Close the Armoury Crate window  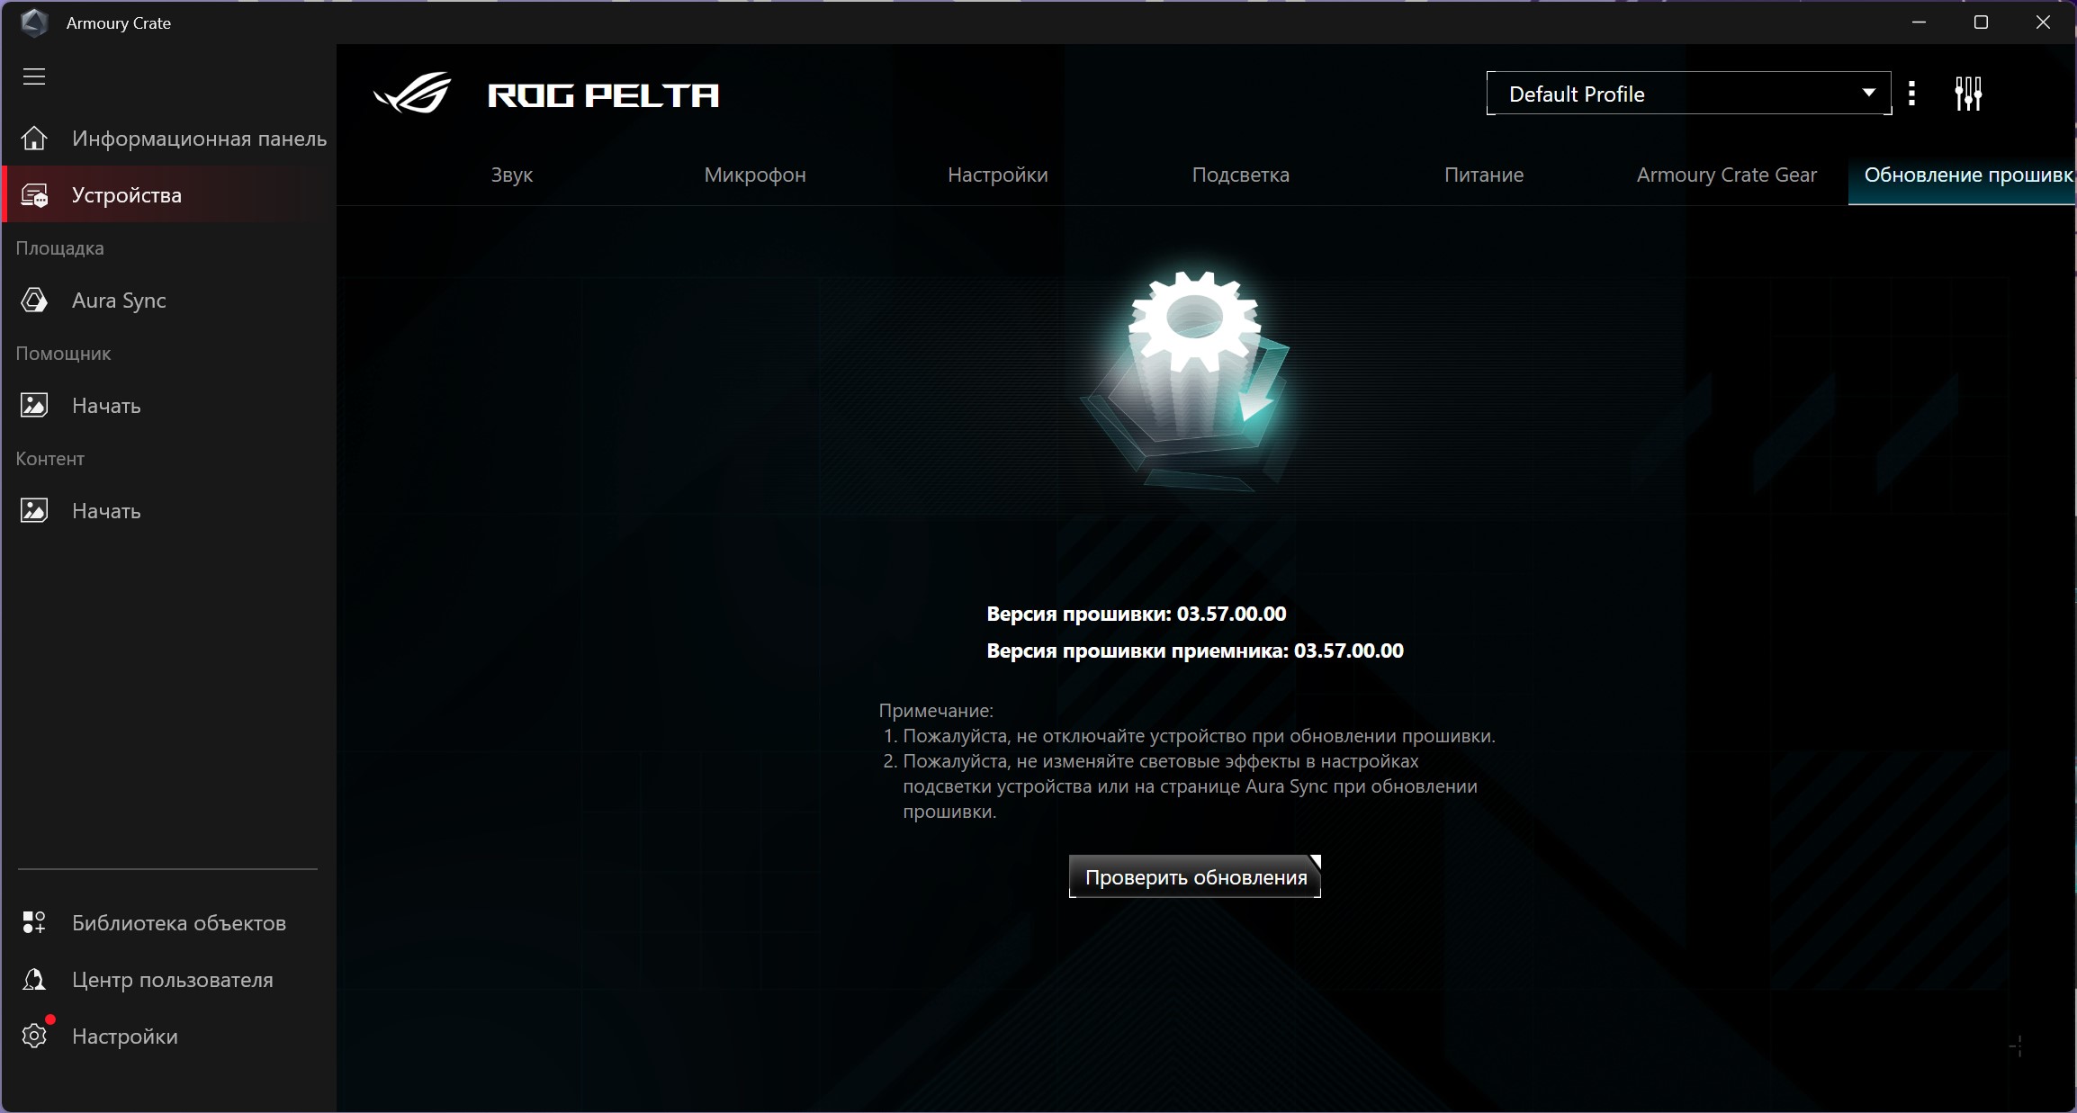coord(2043,22)
